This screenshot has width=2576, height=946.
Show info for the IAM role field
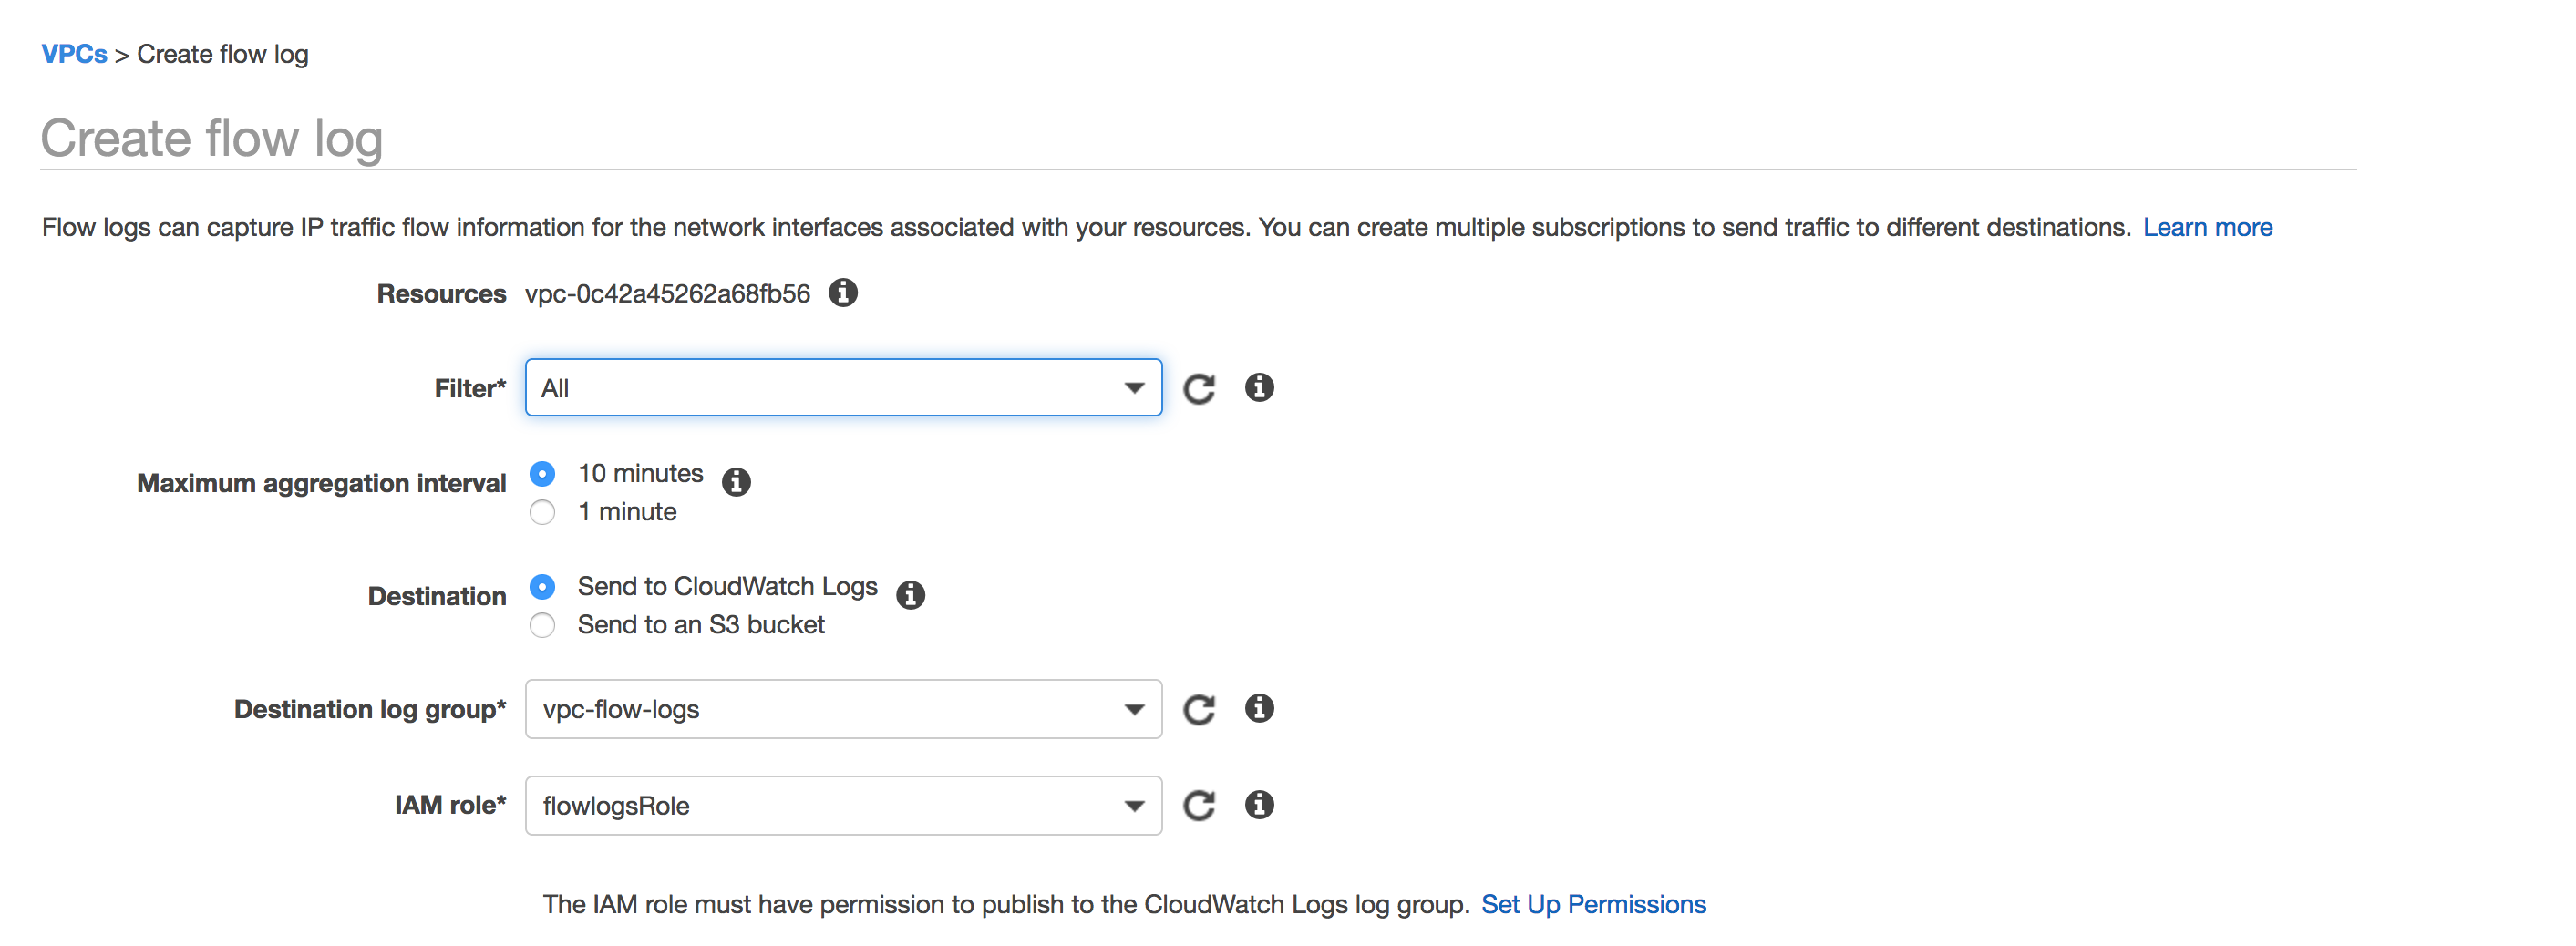(1259, 804)
